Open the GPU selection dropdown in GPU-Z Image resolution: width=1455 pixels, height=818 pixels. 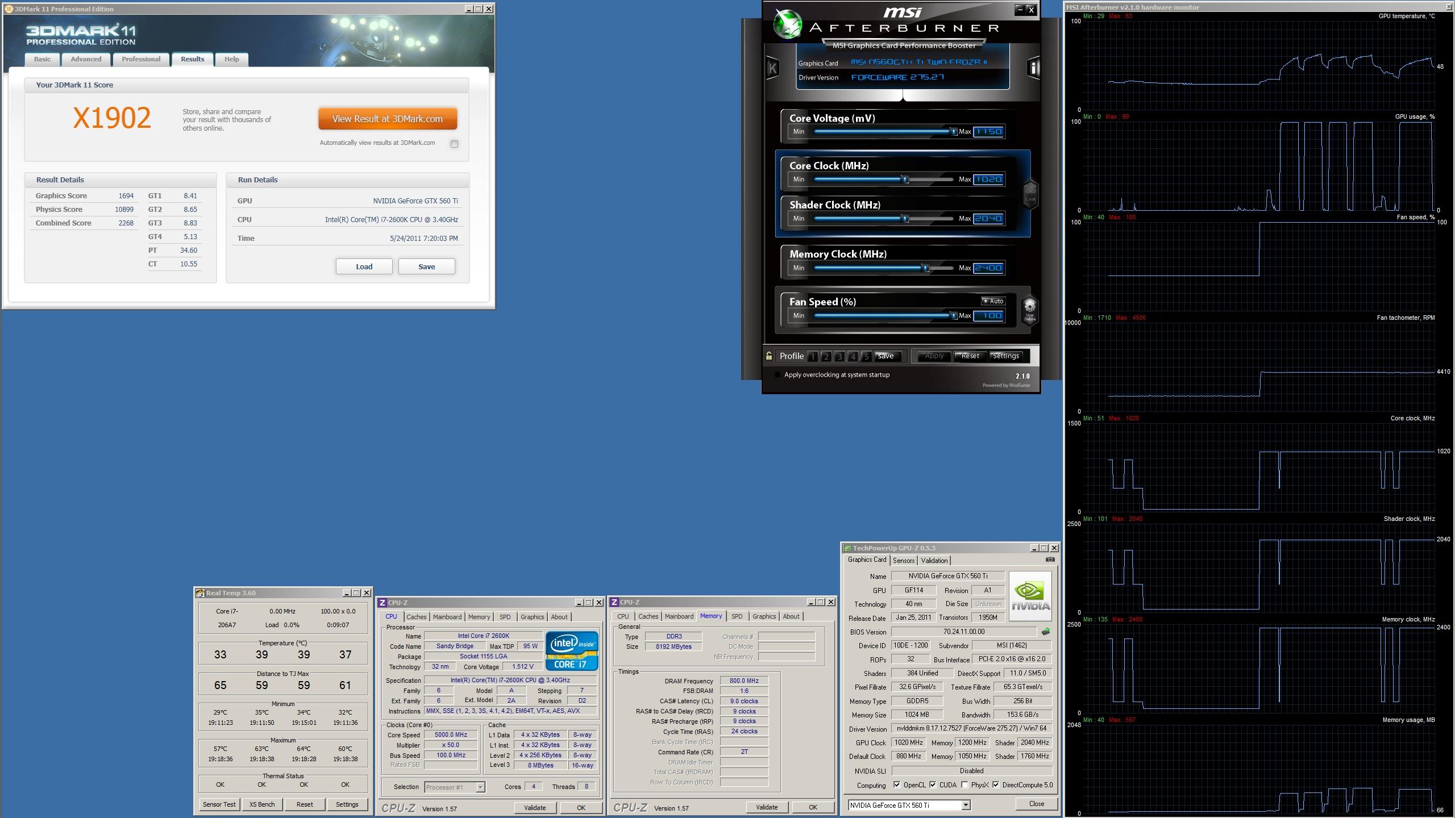(x=965, y=805)
